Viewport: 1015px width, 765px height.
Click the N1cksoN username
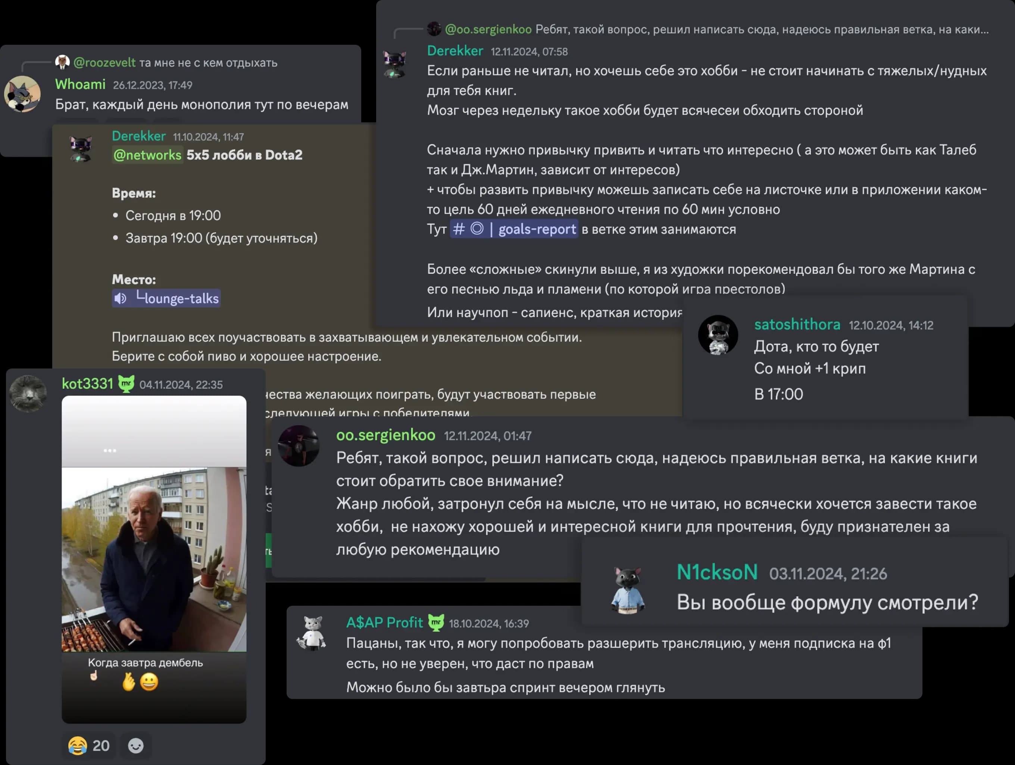click(717, 573)
